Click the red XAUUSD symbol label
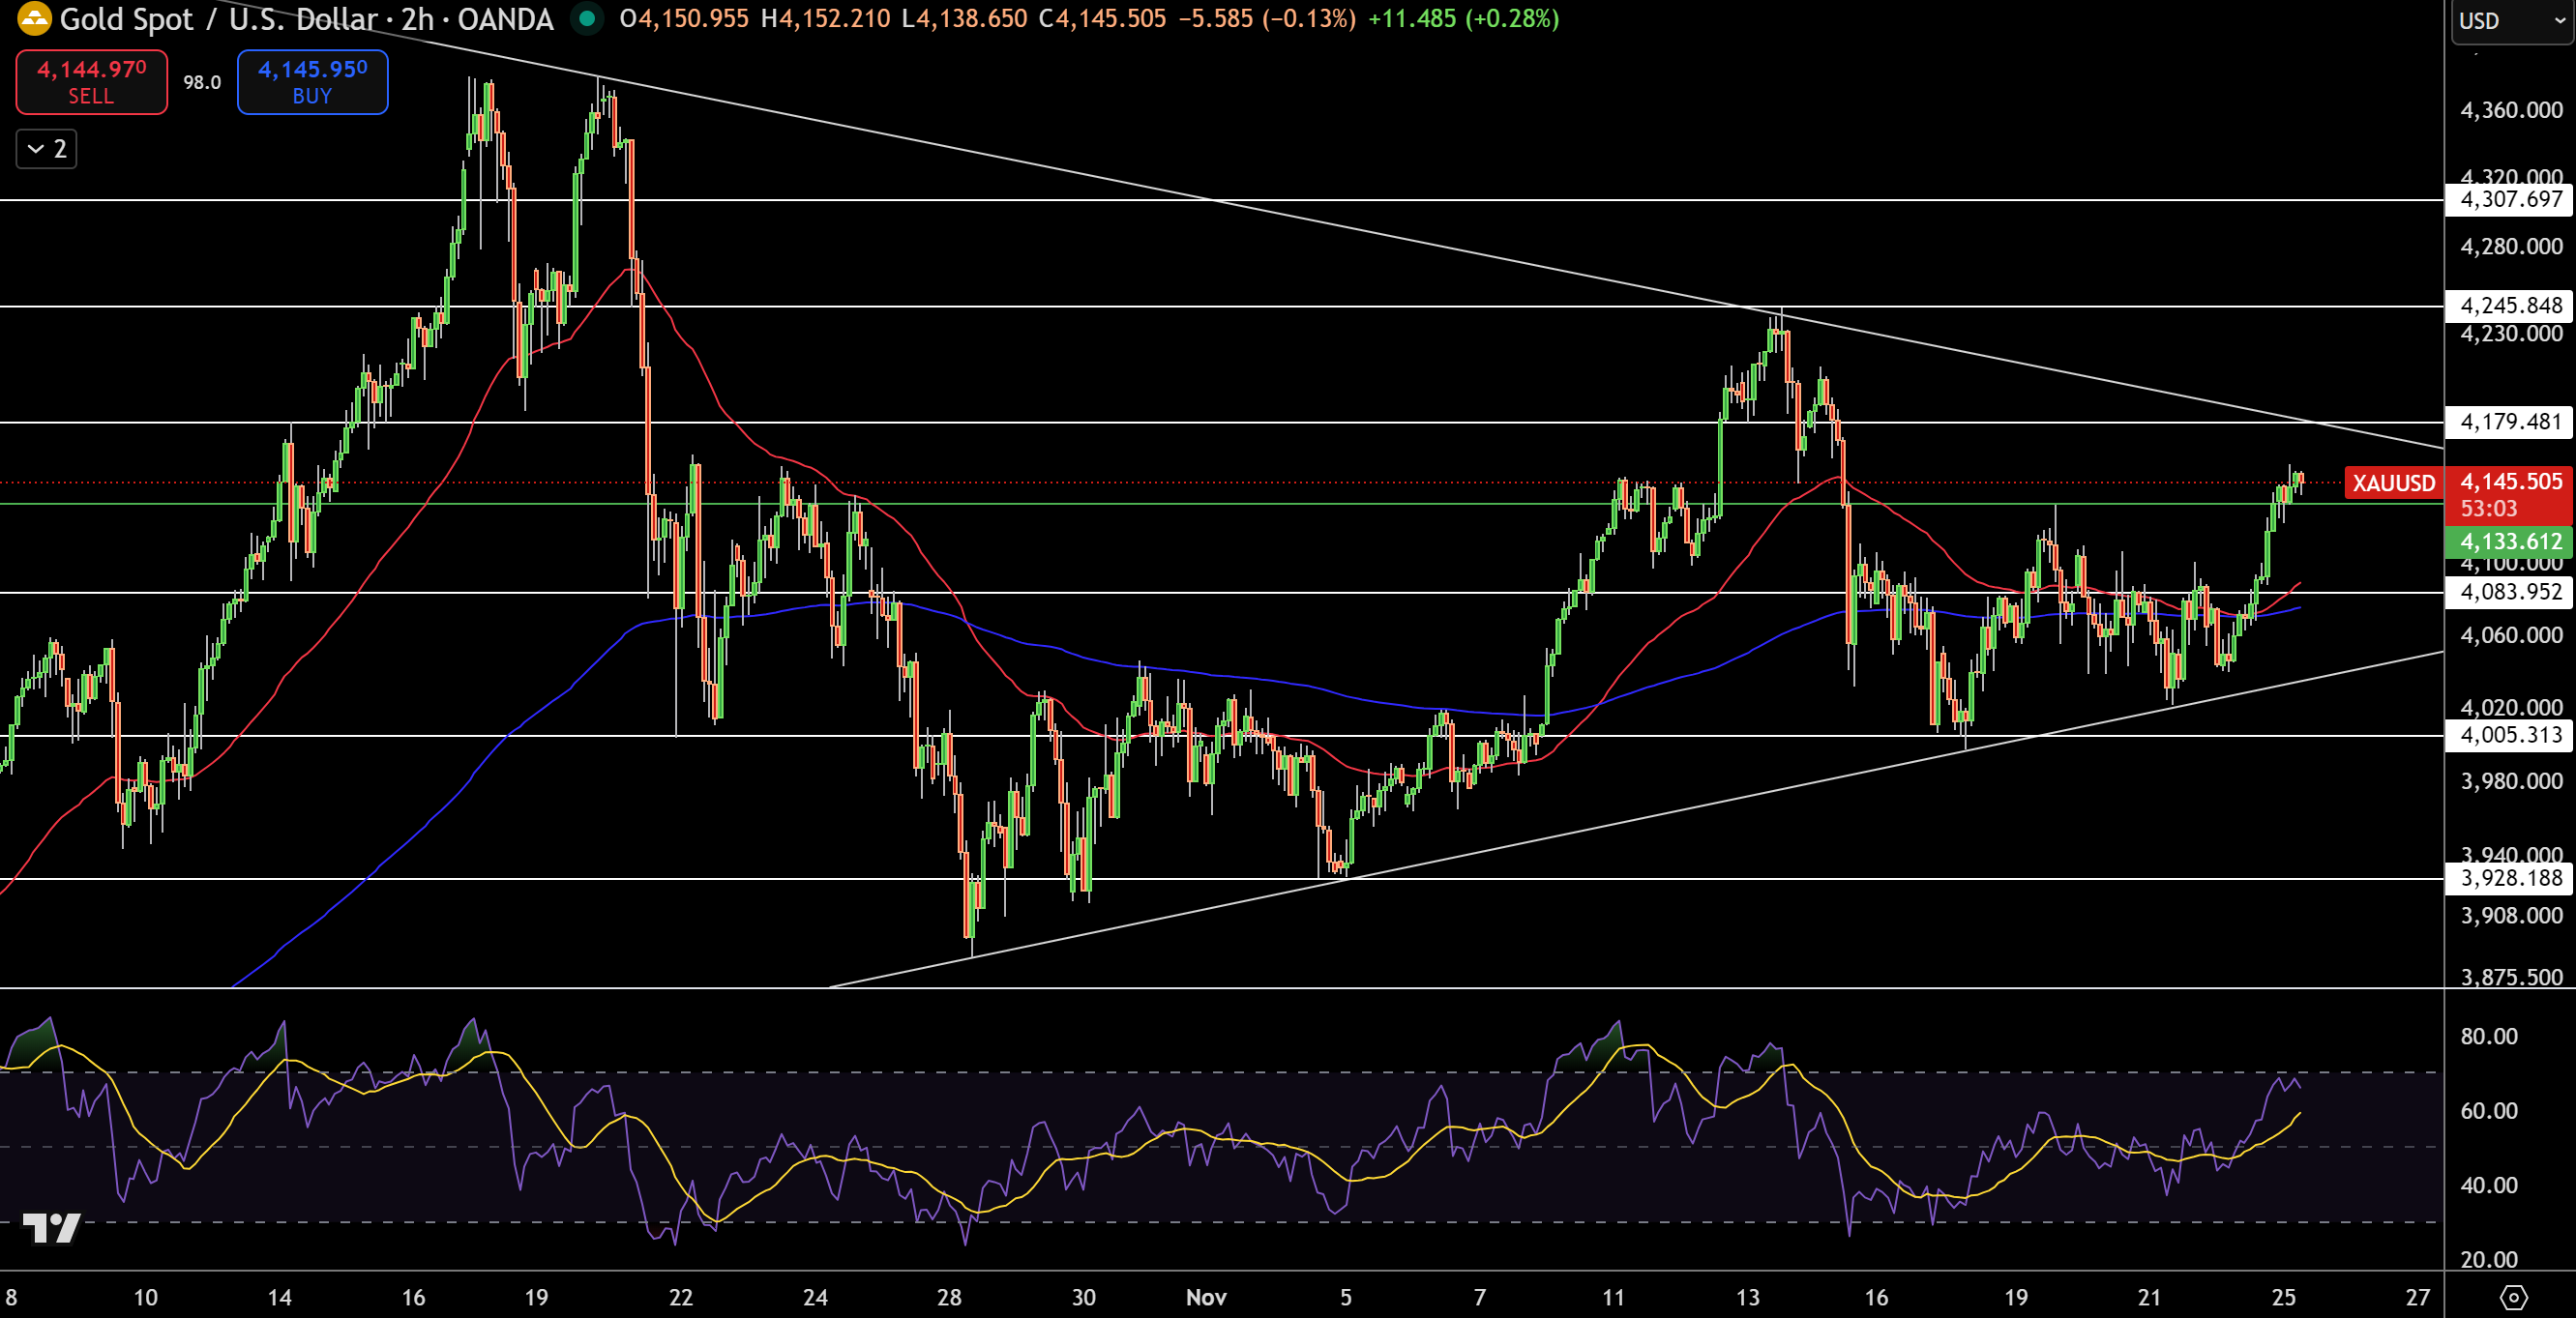2576x1318 pixels. [x=2393, y=483]
